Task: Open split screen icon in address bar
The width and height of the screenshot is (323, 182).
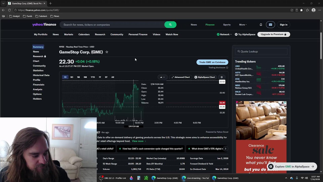Action: [x=292, y=10]
